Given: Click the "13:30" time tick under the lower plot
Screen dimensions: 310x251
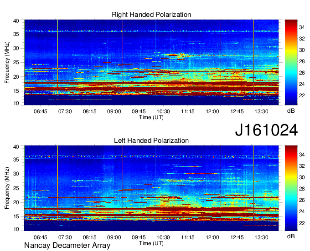Looking at the screenshot, I should point(261,237).
